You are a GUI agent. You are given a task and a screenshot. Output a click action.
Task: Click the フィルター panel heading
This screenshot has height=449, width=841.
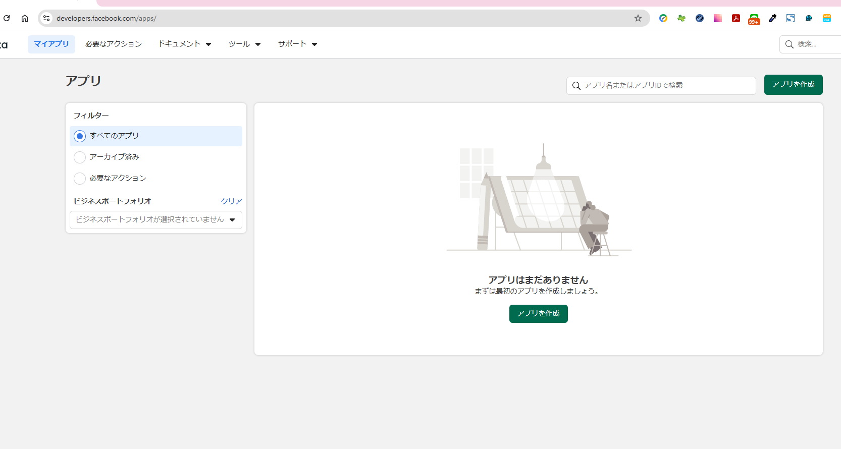91,116
